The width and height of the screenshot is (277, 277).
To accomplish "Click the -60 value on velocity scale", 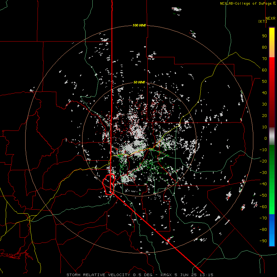I will tap(263, 207).
